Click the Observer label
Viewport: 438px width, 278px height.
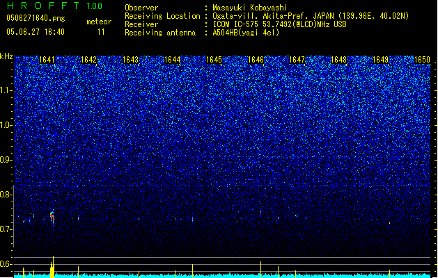pyautogui.click(x=141, y=8)
